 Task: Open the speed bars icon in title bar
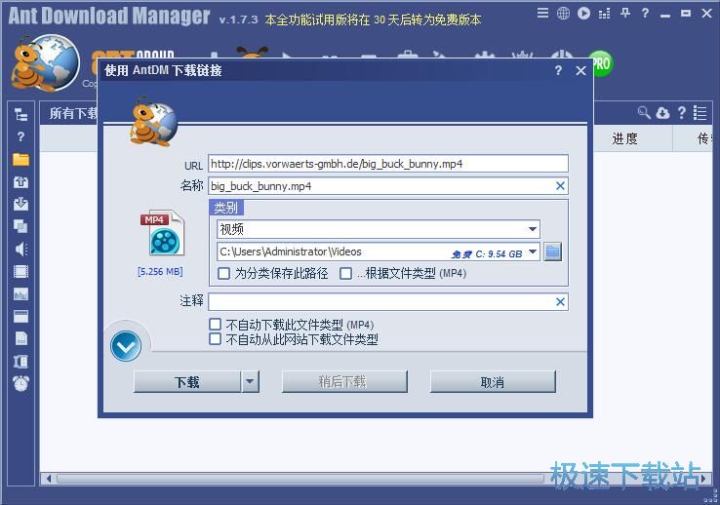[604, 14]
